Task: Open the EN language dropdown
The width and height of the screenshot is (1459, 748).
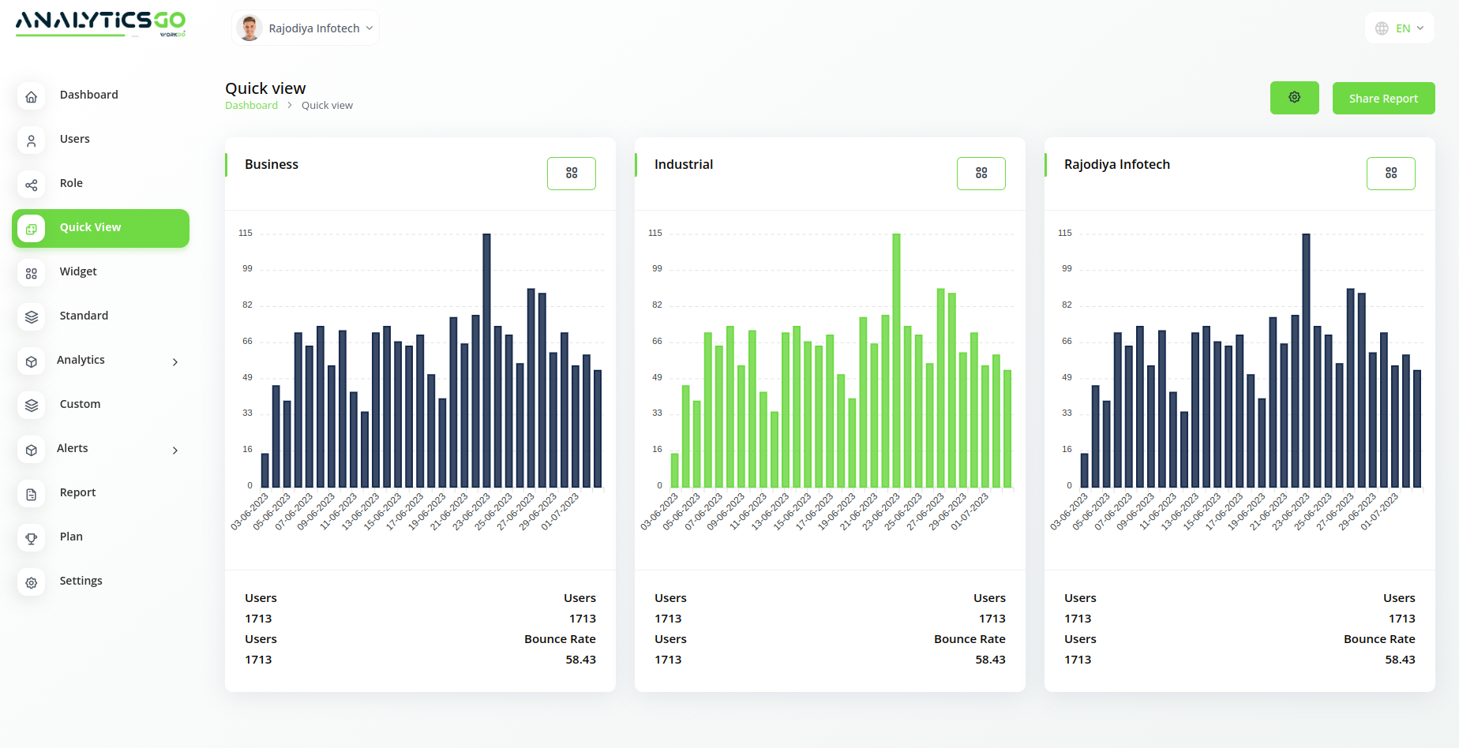Action: [x=1400, y=28]
